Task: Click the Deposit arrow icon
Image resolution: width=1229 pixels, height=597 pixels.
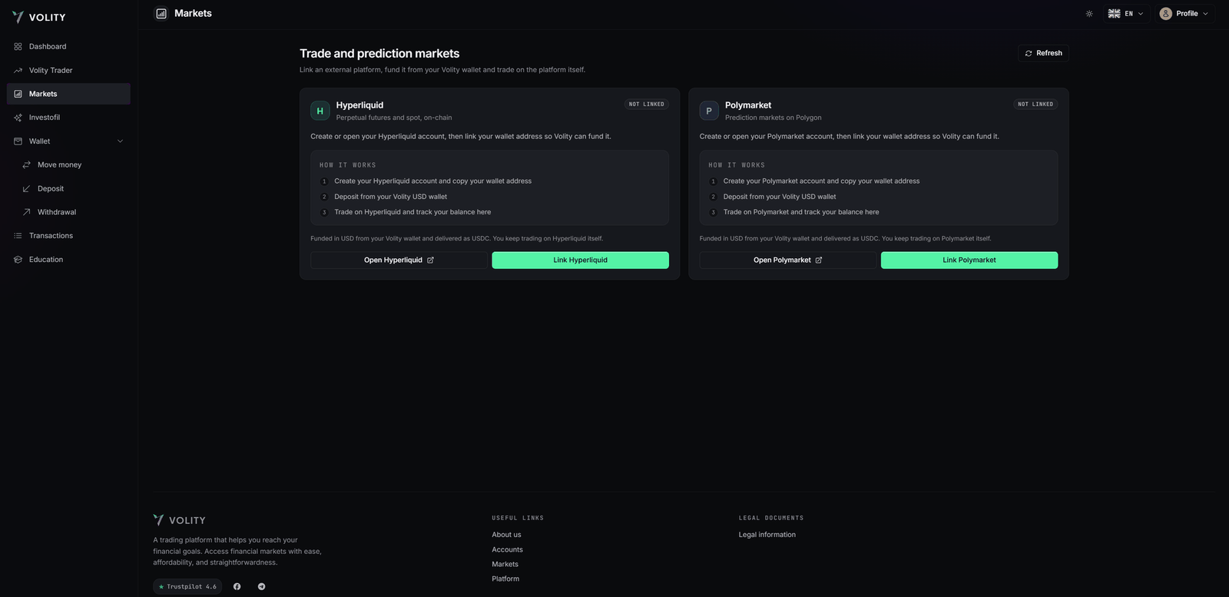Action: [x=26, y=189]
